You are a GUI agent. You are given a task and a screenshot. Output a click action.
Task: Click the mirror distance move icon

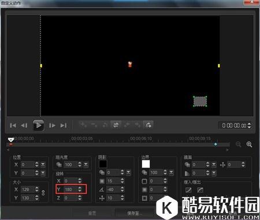click(x=222, y=165)
